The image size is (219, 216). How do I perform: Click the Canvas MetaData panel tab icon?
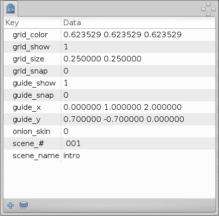tap(11, 9)
